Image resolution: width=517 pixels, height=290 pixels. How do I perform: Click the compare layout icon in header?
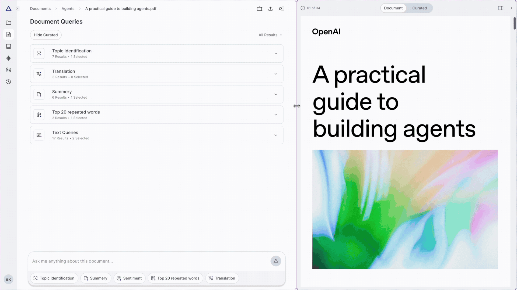click(x=260, y=9)
